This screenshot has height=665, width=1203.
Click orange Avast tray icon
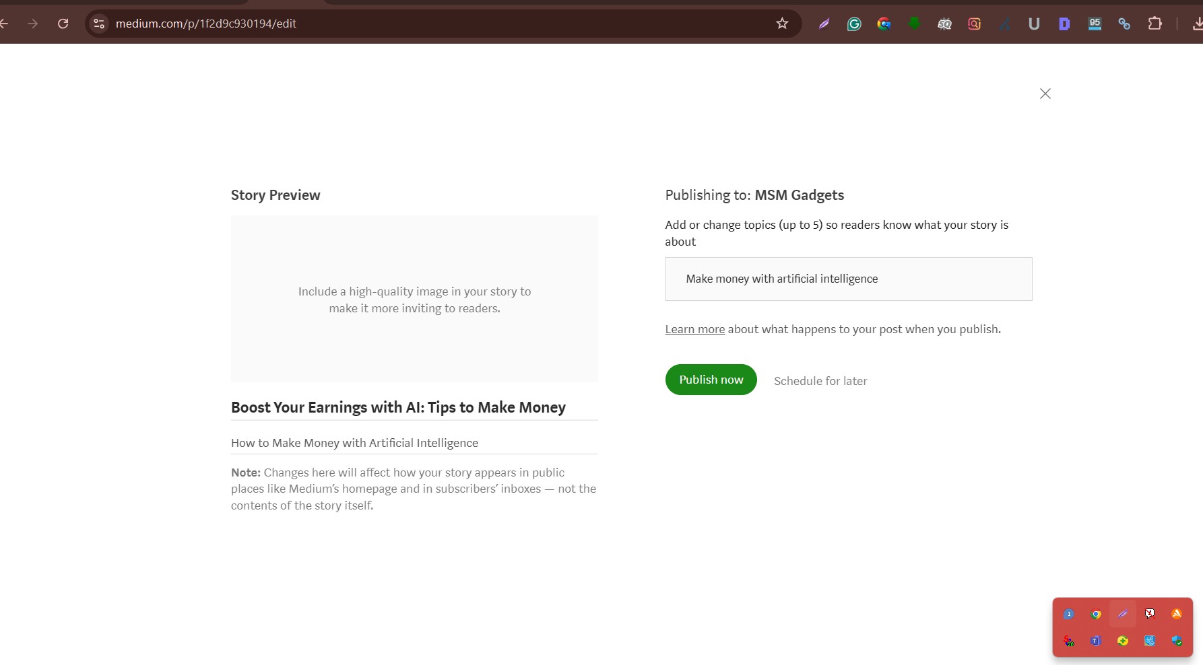(1177, 614)
